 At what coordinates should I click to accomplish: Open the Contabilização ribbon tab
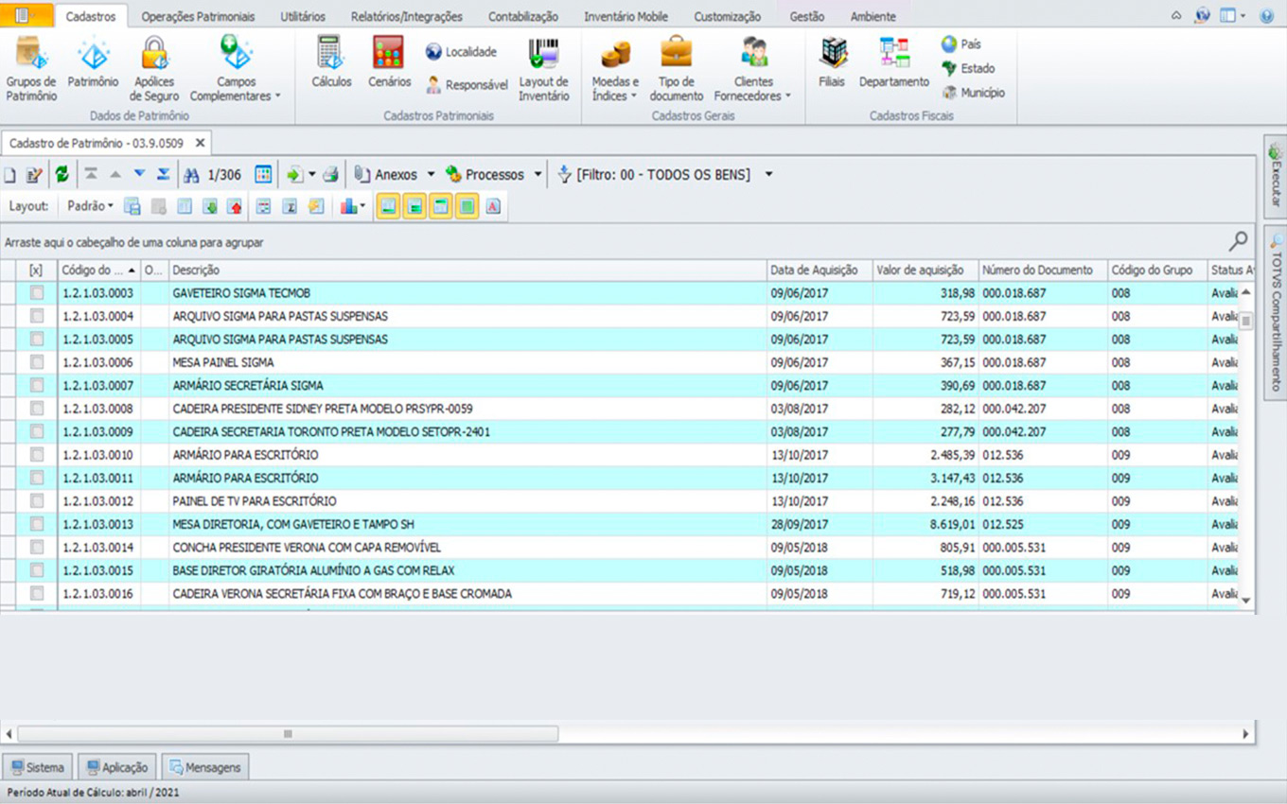pyautogui.click(x=523, y=16)
